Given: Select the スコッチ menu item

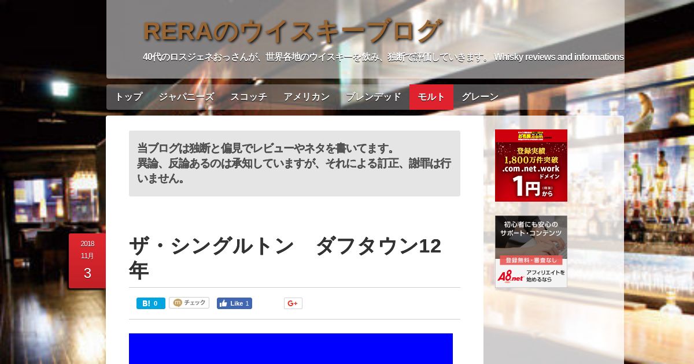Looking at the screenshot, I should pyautogui.click(x=249, y=97).
